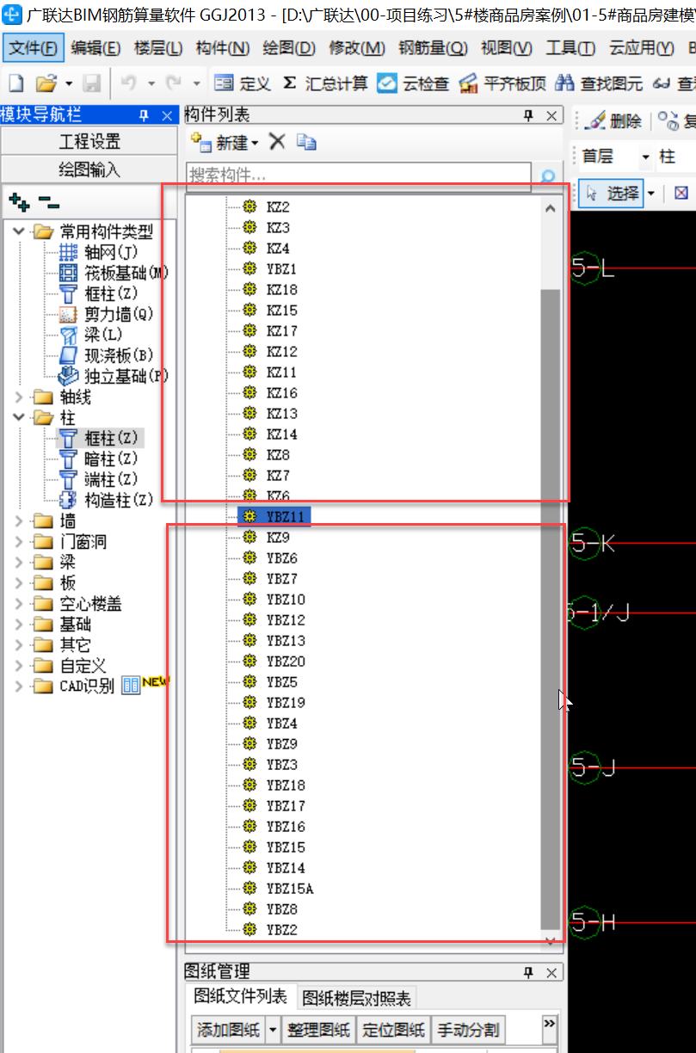This screenshot has height=1053, width=696.
Task: Click in the 搜索构件 search field
Action: click(x=359, y=176)
